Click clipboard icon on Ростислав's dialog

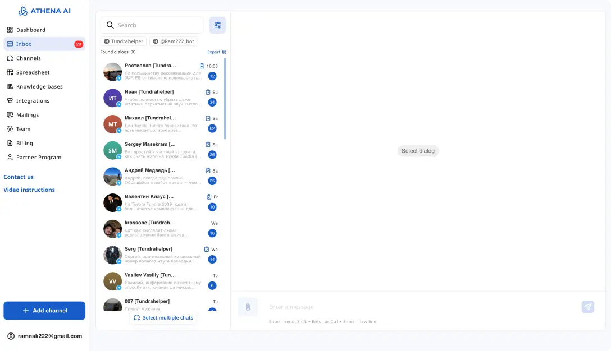202,66
